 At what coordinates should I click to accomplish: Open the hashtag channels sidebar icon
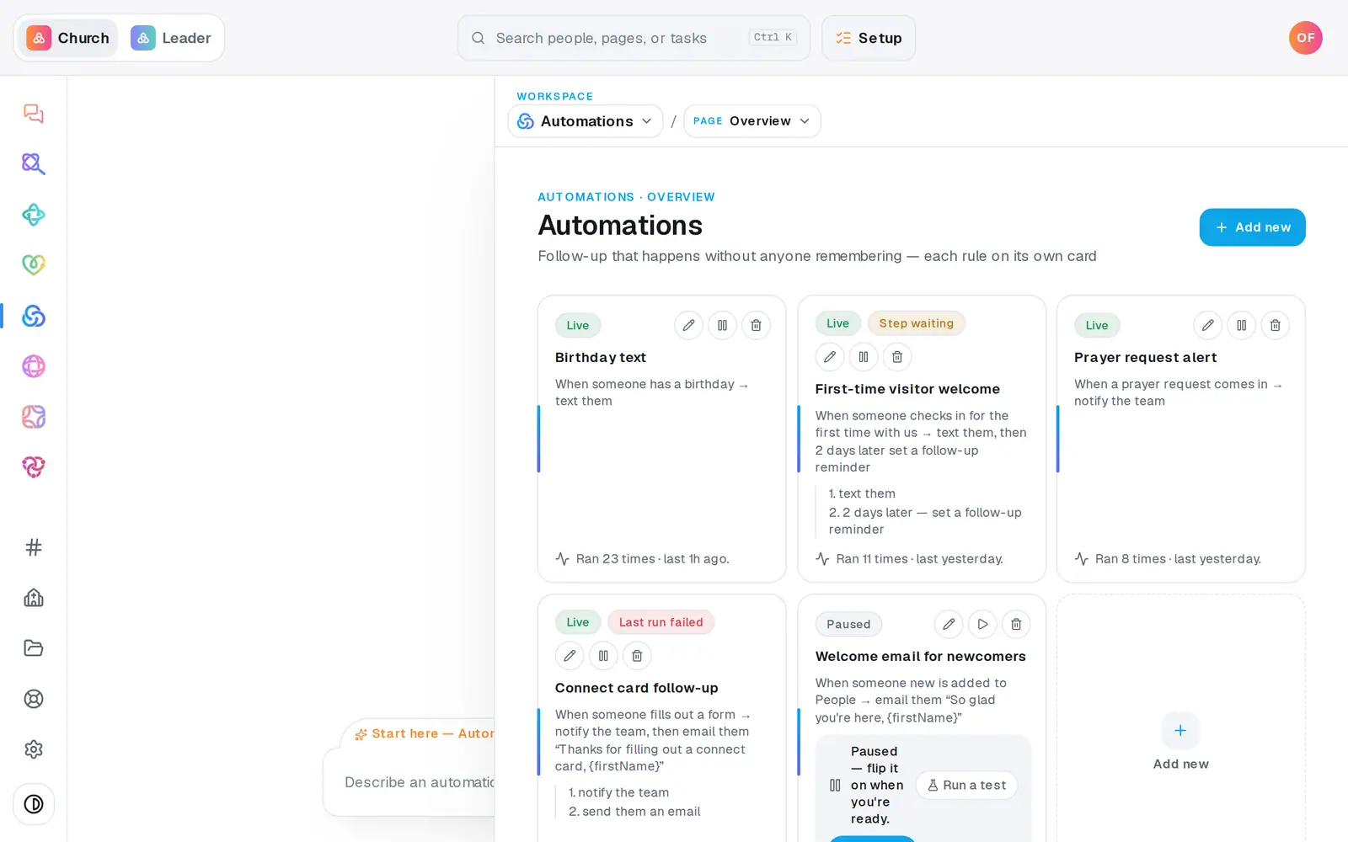pos(34,547)
